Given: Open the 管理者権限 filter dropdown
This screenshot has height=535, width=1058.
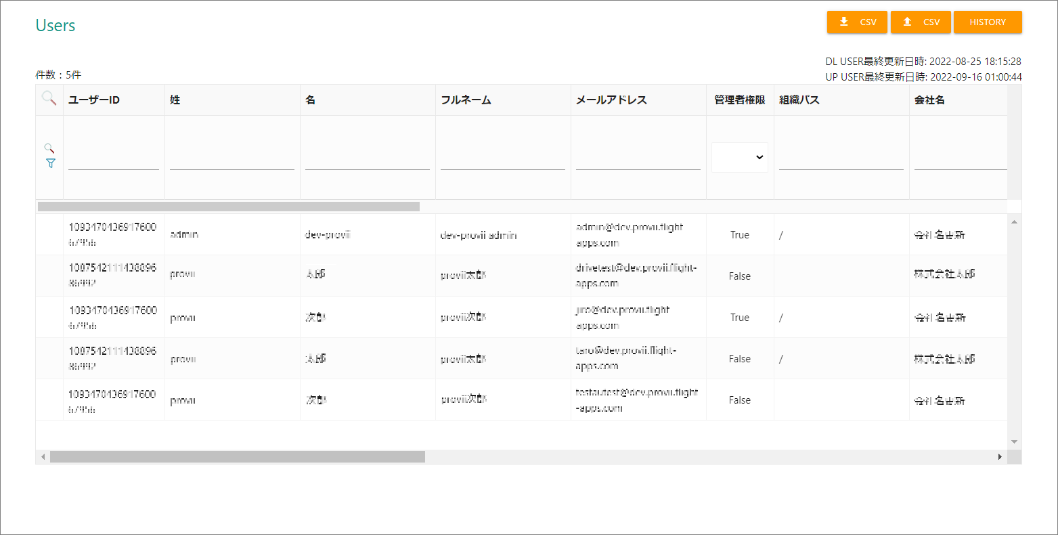Looking at the screenshot, I should click(740, 157).
